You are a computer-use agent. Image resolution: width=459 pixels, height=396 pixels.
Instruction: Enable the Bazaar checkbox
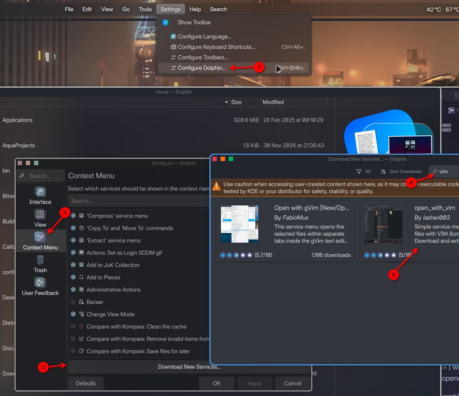pos(73,302)
